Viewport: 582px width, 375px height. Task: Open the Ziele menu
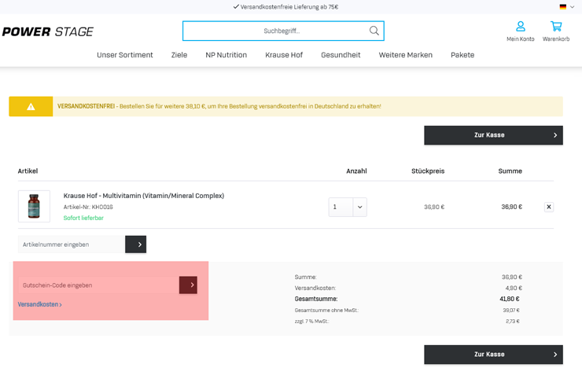179,55
